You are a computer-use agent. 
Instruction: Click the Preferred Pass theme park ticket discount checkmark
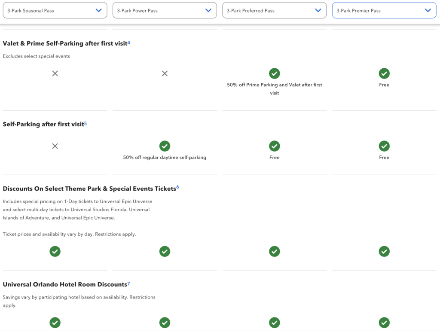pyautogui.click(x=275, y=251)
